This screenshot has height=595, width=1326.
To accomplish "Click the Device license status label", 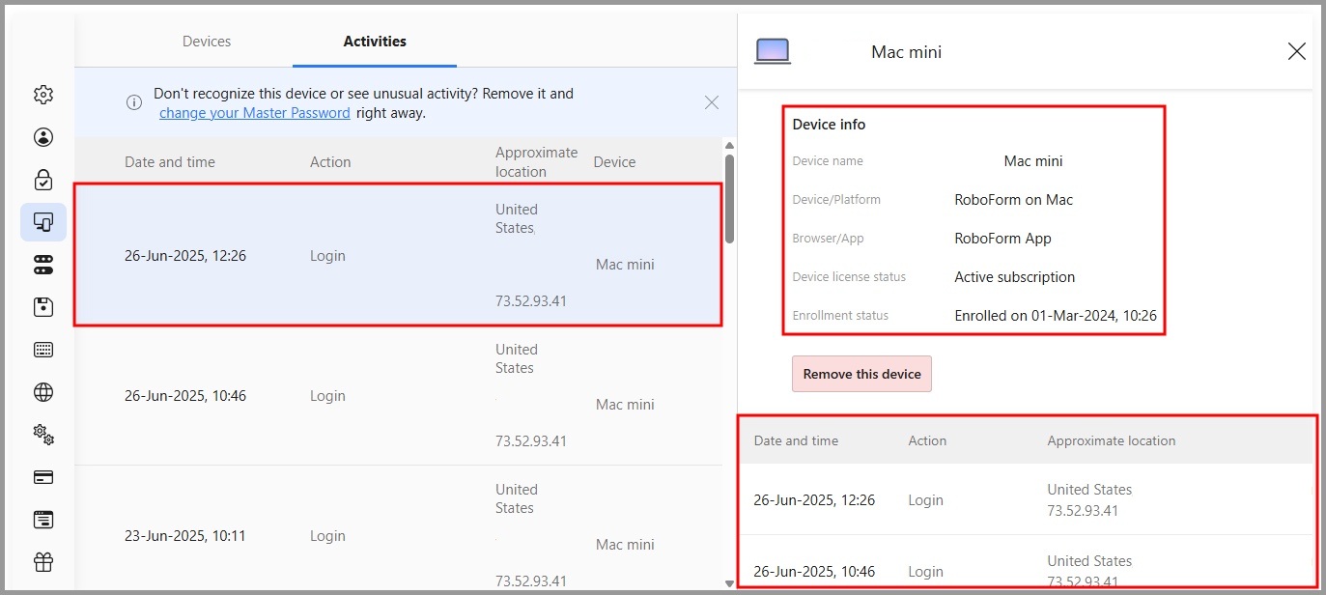I will 849,277.
